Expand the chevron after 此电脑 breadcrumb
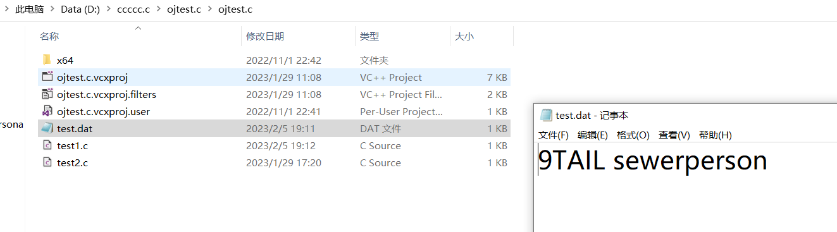Screen dimensions: 837x232 pyautogui.click(x=53, y=9)
